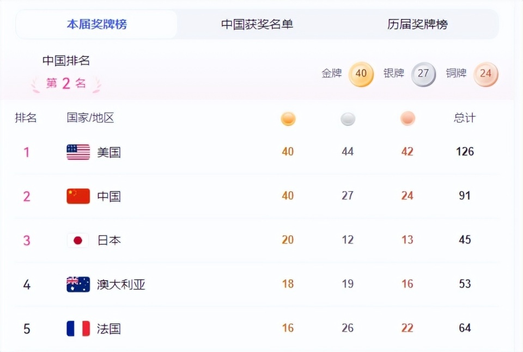
Task: Click the 金牌 badge showing 40
Action: click(x=361, y=74)
